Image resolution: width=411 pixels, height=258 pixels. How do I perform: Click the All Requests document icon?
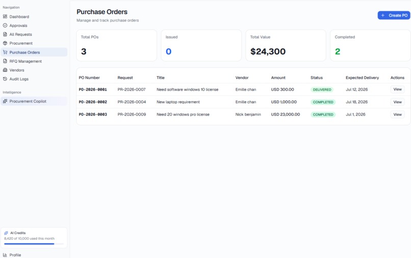click(x=5, y=34)
